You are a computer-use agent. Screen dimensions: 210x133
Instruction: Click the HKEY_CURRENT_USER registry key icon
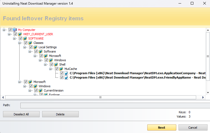pyautogui.click(x=20, y=34)
